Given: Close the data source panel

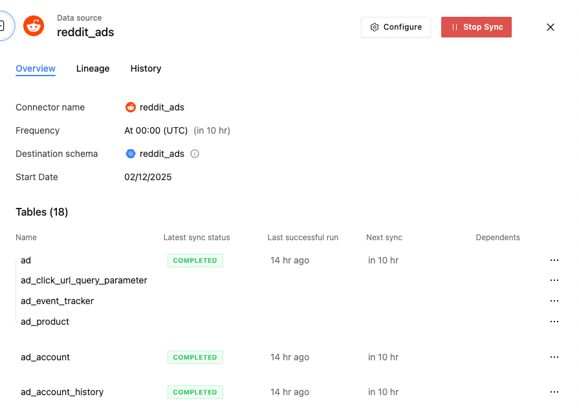Looking at the screenshot, I should (x=551, y=27).
